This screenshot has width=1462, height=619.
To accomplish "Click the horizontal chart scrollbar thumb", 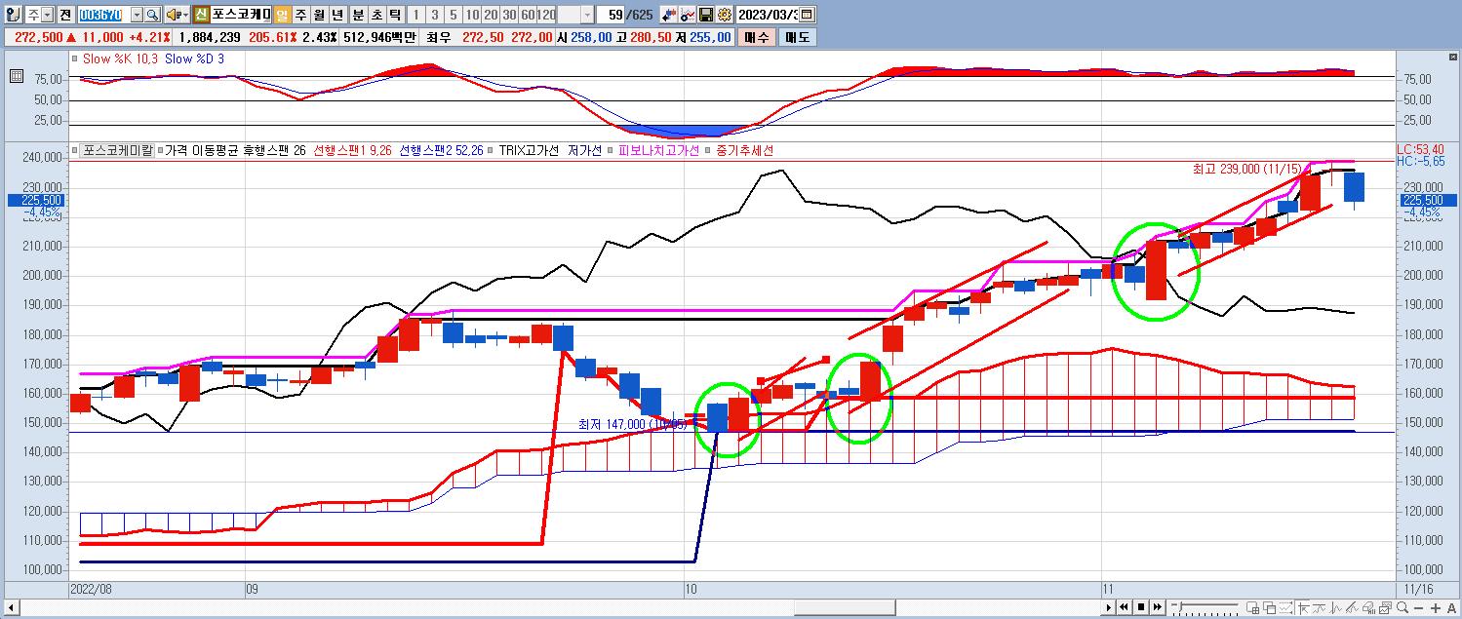I will click(845, 608).
